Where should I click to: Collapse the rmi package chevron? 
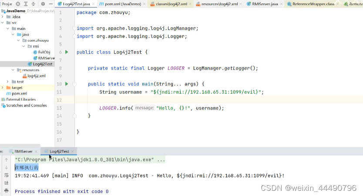[24, 46]
